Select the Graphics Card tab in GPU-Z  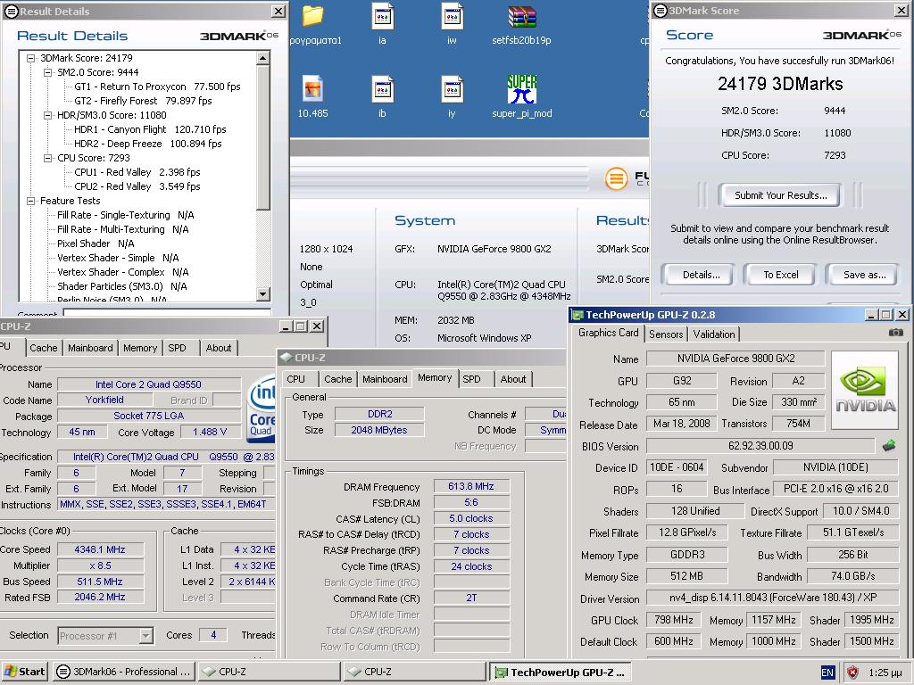click(x=608, y=333)
